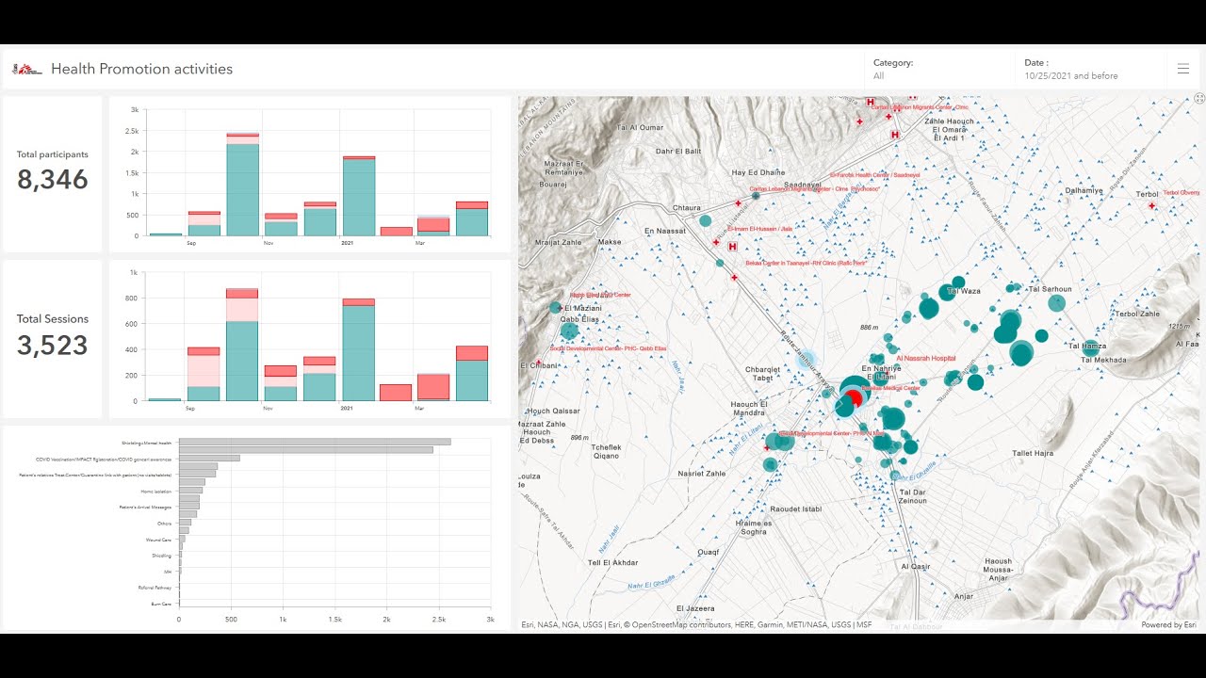Click the Mraijat Zahle map label
Image resolution: width=1206 pixels, height=678 pixels.
pos(560,242)
